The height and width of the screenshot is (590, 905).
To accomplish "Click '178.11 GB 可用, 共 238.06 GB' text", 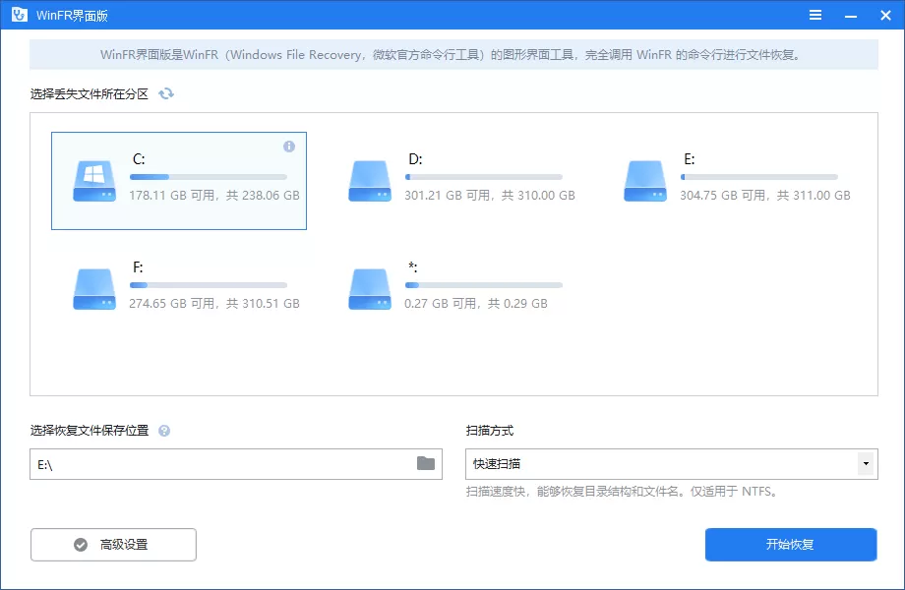I will click(214, 196).
